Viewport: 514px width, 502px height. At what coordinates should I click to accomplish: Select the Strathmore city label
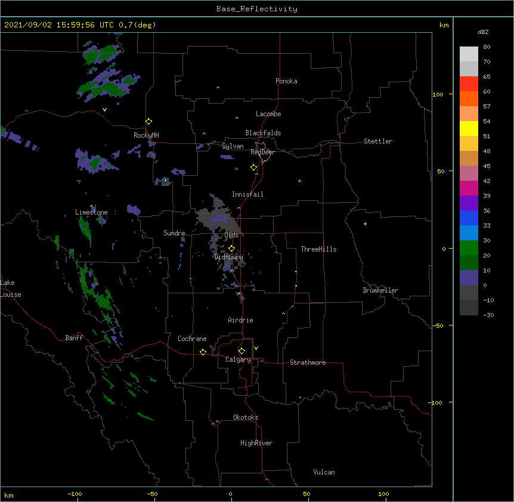click(x=308, y=362)
